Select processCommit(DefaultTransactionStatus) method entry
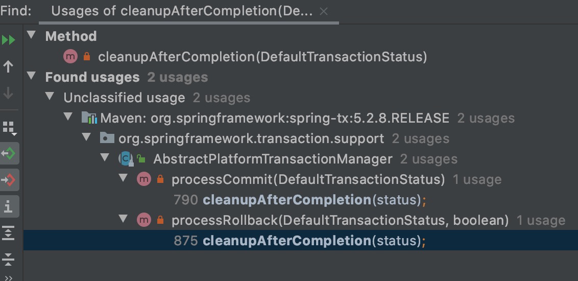Viewport: 578px width, 281px height. [308, 180]
